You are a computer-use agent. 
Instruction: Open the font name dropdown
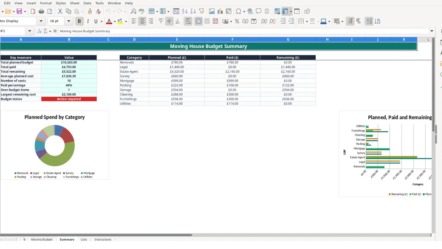coord(41,21)
